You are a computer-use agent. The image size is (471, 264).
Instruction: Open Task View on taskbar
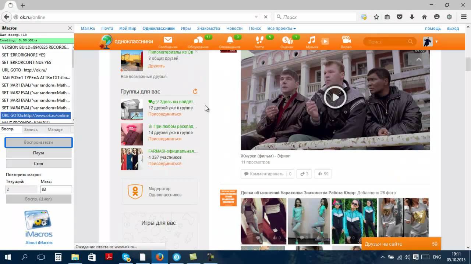[x=41, y=257]
